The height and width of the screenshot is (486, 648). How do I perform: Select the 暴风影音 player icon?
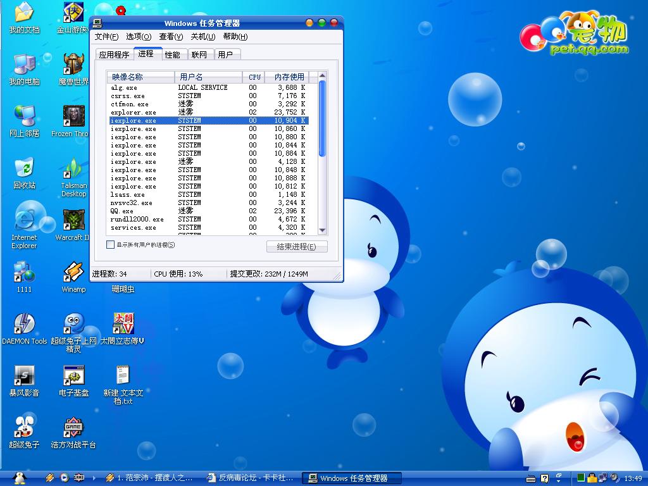click(x=24, y=376)
